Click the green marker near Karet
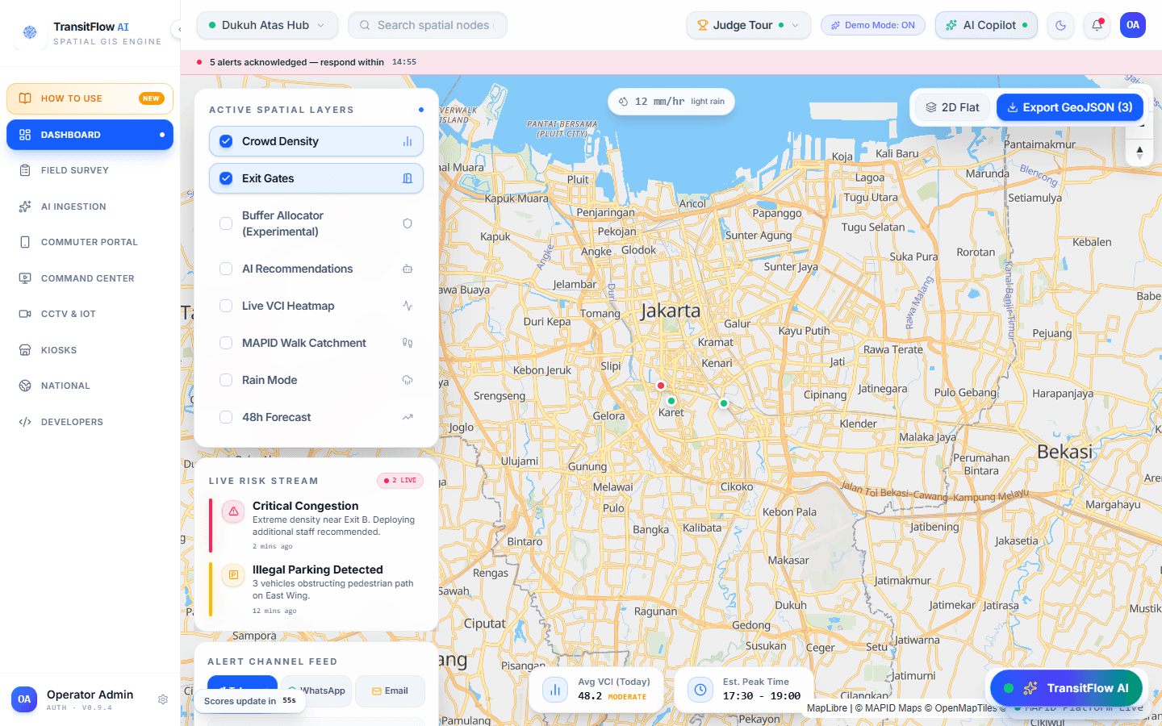The height and width of the screenshot is (726, 1162). tap(671, 401)
